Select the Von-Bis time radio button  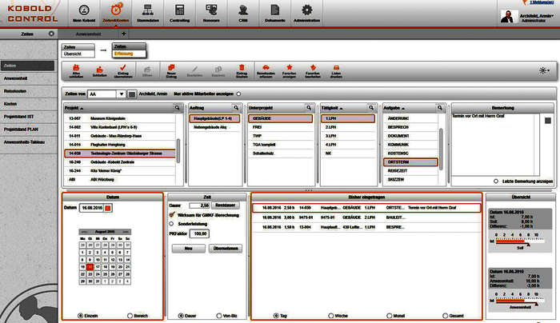point(219,316)
